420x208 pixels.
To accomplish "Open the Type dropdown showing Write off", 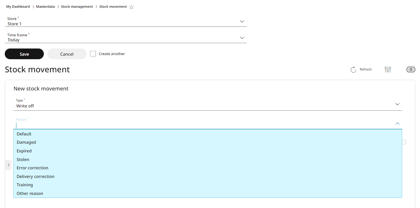I will pyautogui.click(x=208, y=104).
